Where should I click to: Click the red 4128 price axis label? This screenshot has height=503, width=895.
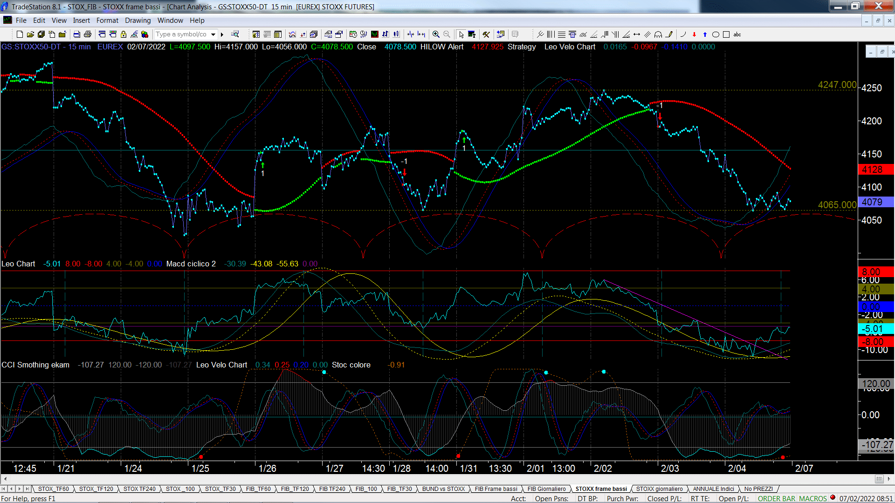point(876,170)
